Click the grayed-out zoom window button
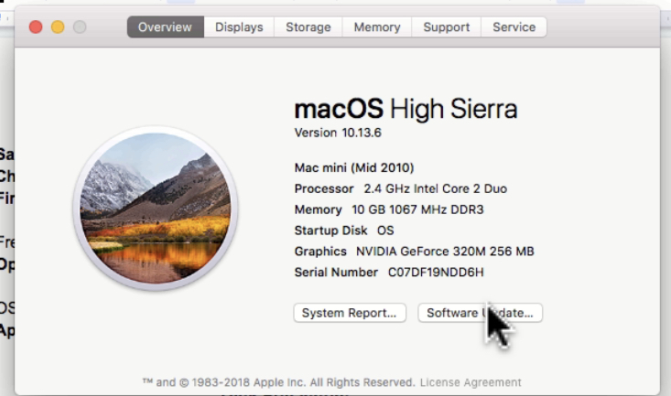 (80, 27)
